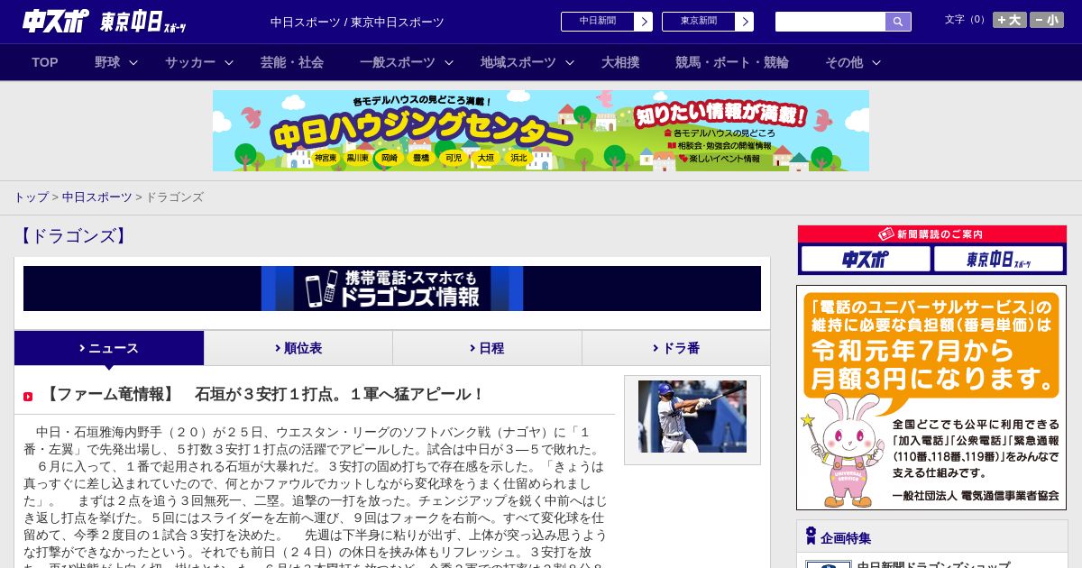The image size is (1082, 568).
Task: Expand the サッカー dropdown chevron
Action: [229, 63]
